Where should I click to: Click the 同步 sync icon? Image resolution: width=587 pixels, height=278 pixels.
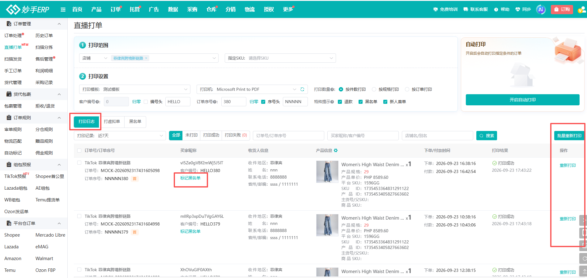(x=518, y=10)
